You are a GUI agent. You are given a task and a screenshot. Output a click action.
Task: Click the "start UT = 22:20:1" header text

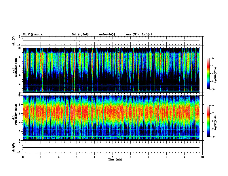pyautogui.click(x=139, y=35)
